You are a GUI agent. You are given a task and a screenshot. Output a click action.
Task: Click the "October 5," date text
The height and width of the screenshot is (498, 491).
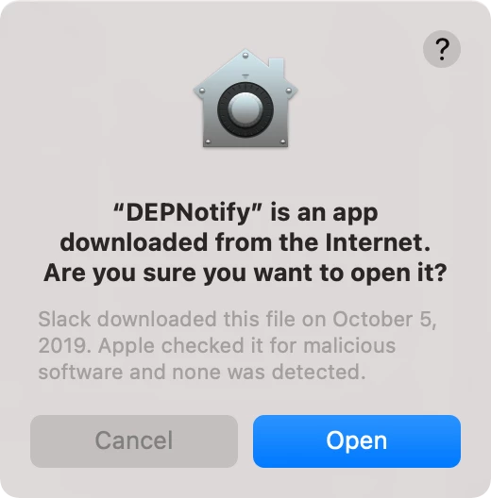[x=385, y=319]
